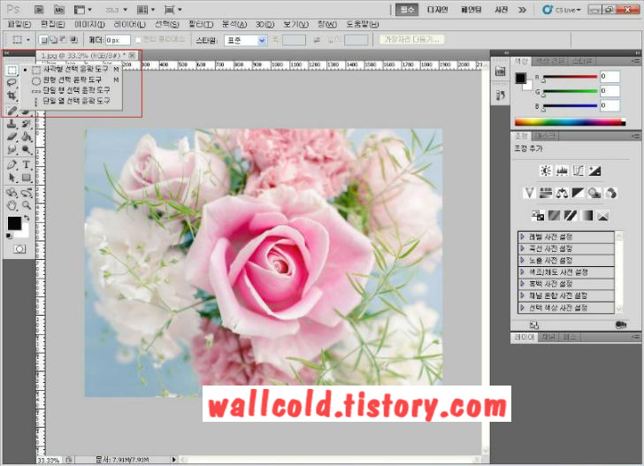
Task: Select the History Brush tool
Action: tap(27, 124)
